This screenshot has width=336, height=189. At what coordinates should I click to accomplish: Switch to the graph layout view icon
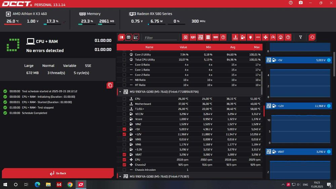[136, 37]
